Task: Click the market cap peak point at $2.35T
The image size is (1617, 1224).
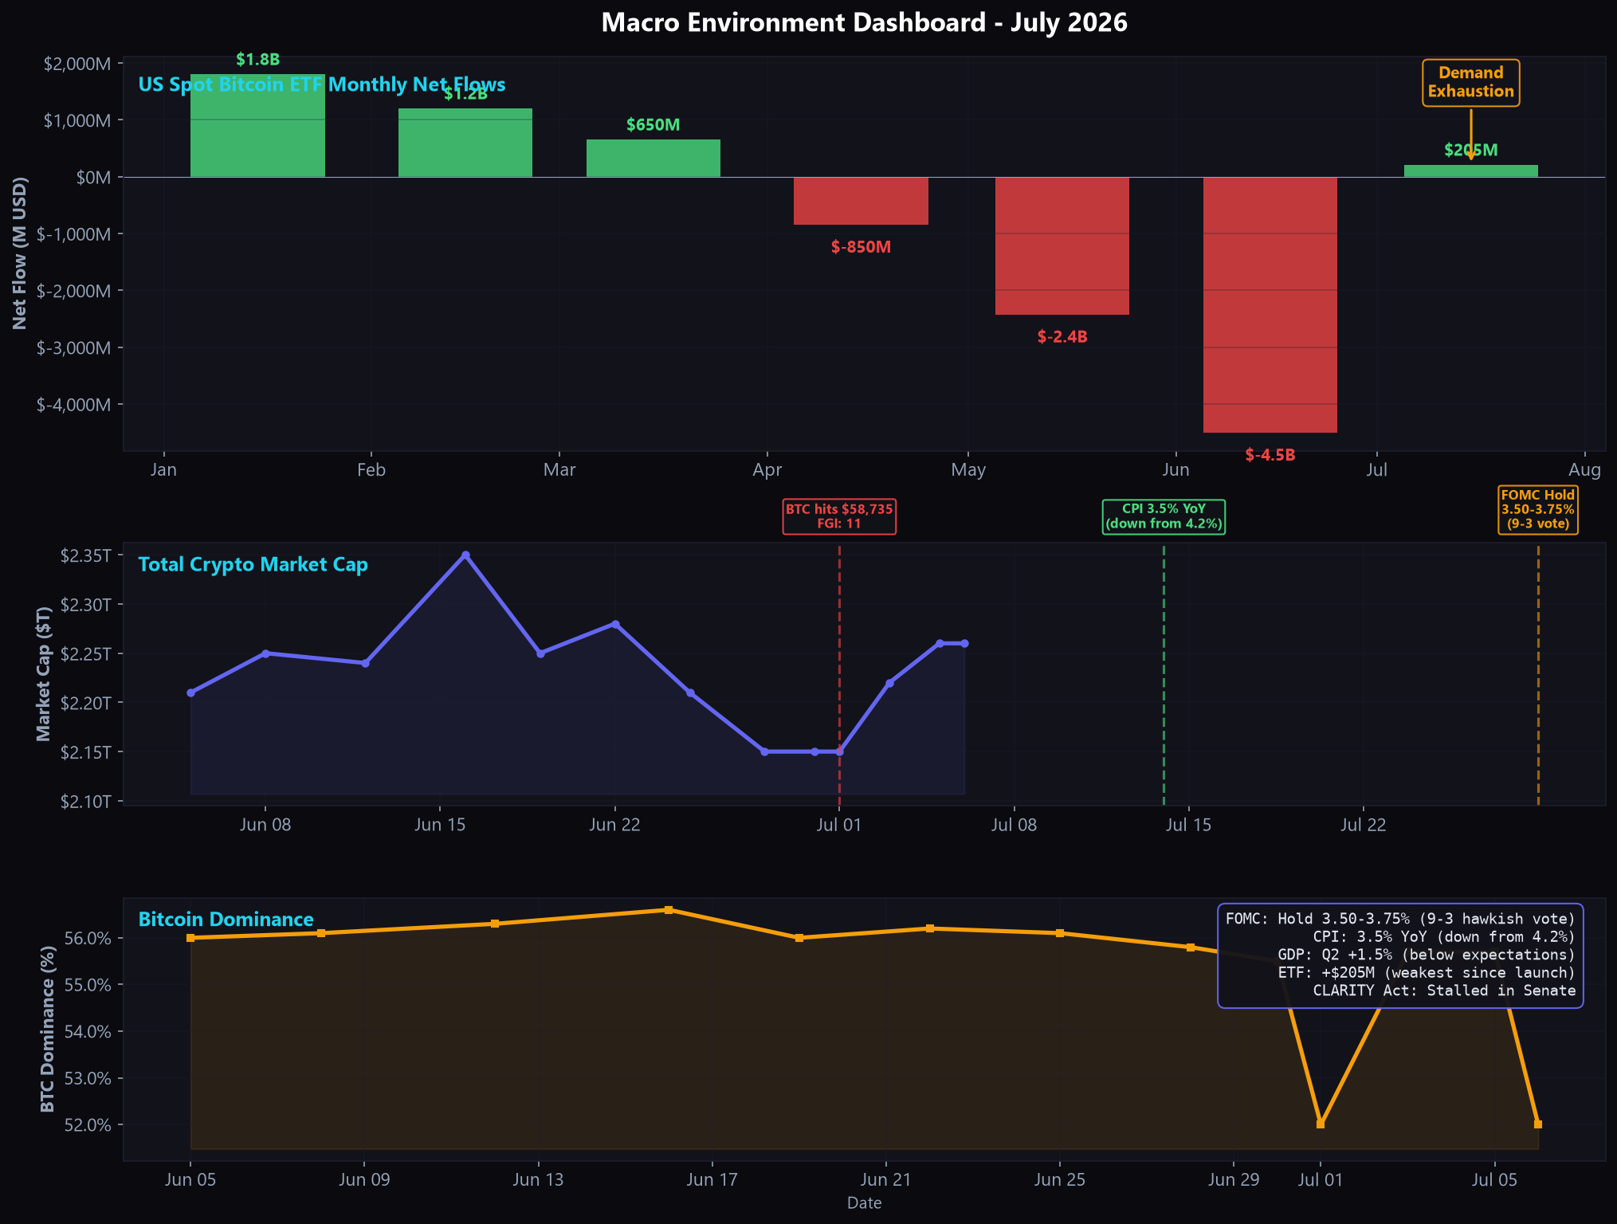Action: tap(465, 555)
